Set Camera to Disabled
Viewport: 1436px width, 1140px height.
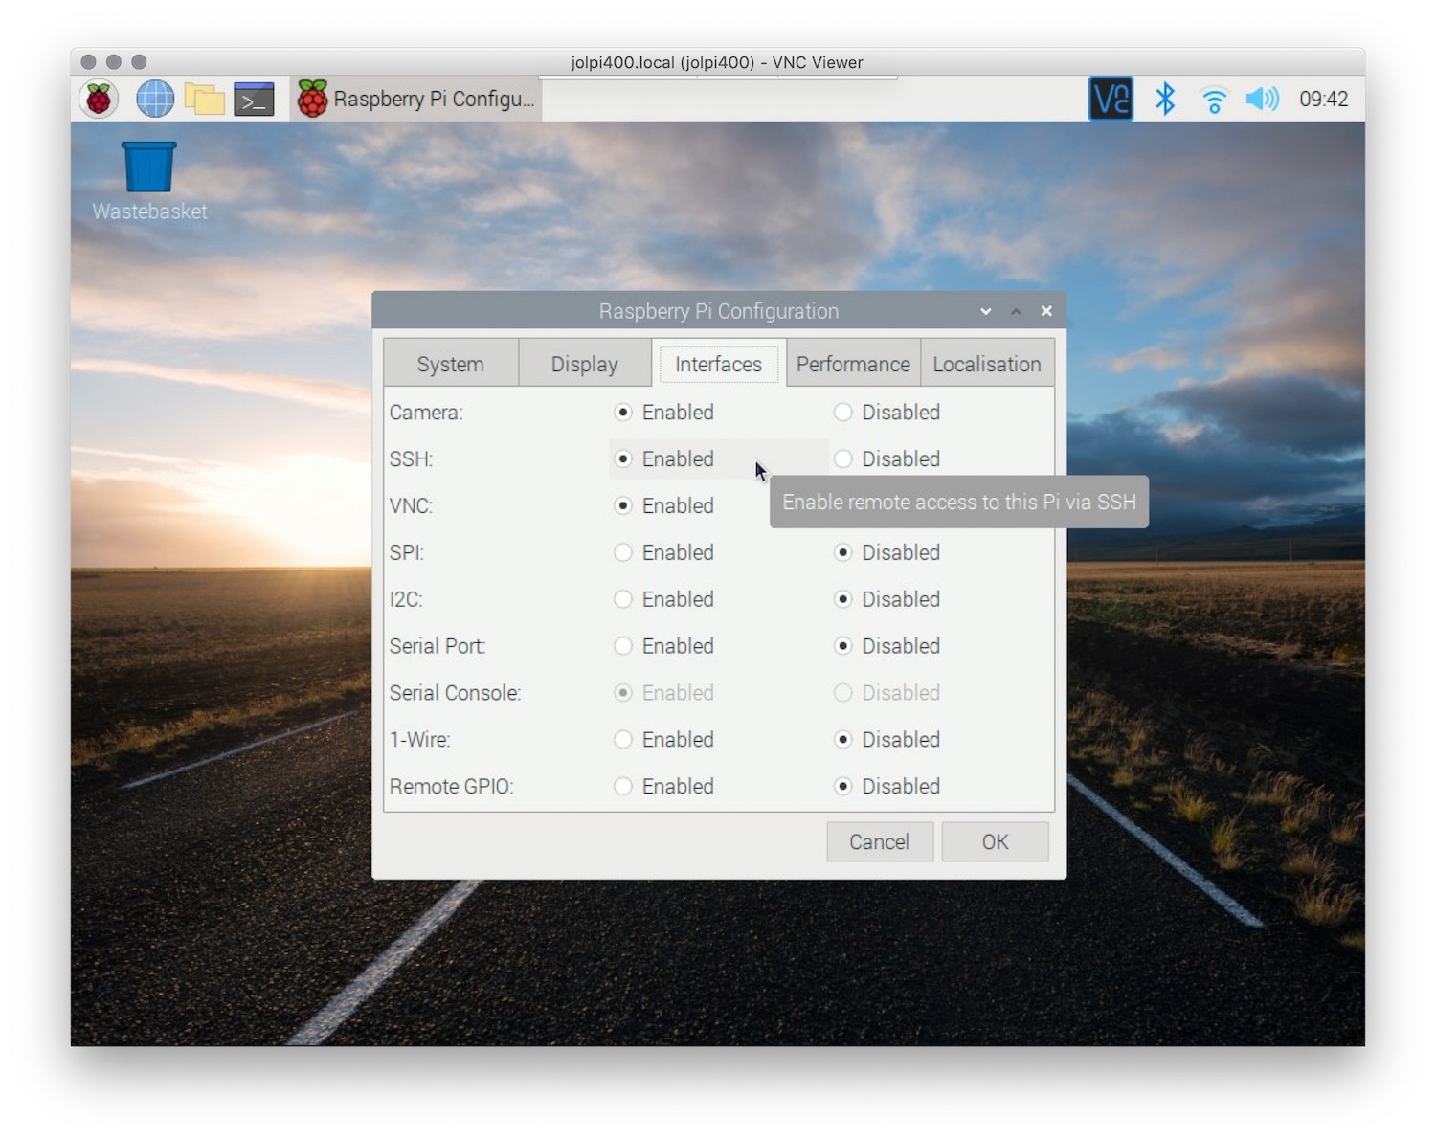(x=886, y=412)
